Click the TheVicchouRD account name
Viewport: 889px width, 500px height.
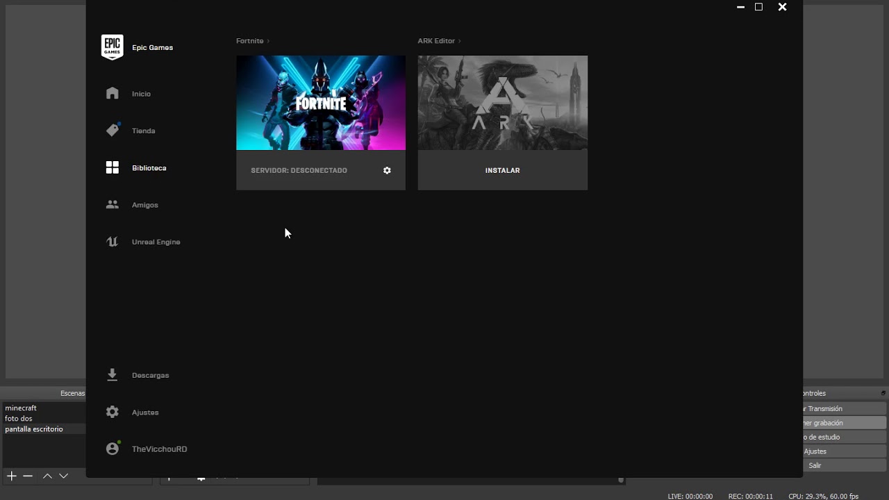click(160, 449)
